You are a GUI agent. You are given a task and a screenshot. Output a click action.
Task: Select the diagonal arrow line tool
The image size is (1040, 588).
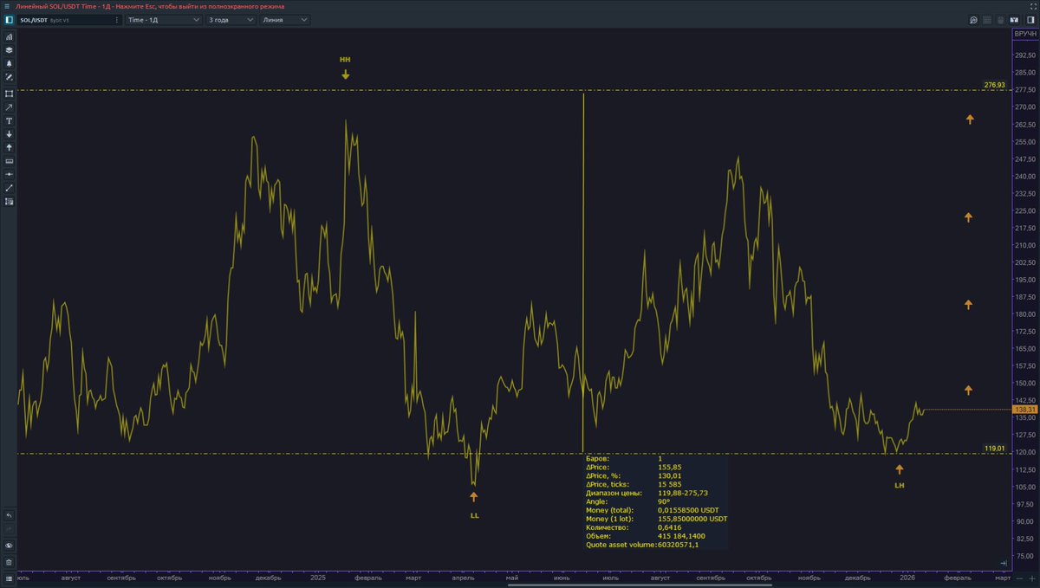click(x=9, y=107)
